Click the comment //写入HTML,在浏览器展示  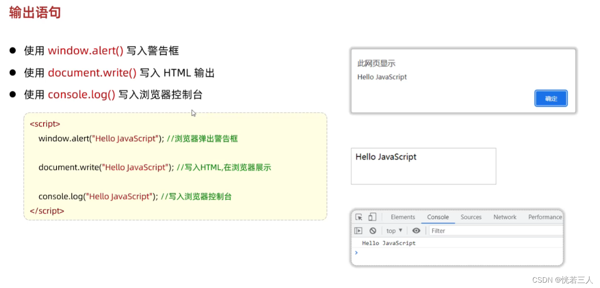(x=224, y=167)
